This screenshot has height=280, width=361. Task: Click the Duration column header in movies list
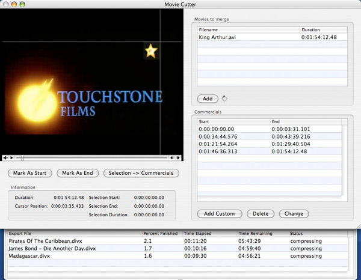click(x=324, y=29)
